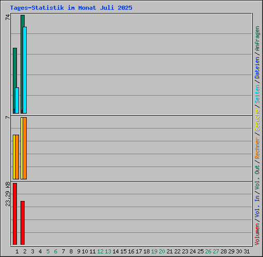Click the cyan Seiten bar for day 1
The width and height of the screenshot is (263, 257).
[17, 100]
